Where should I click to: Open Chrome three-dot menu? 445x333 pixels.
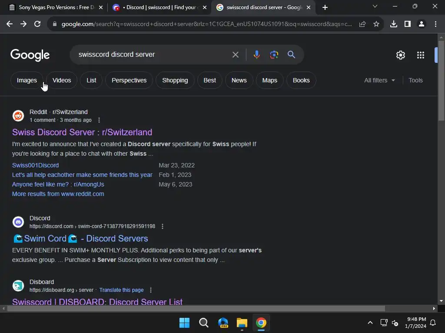435,24
